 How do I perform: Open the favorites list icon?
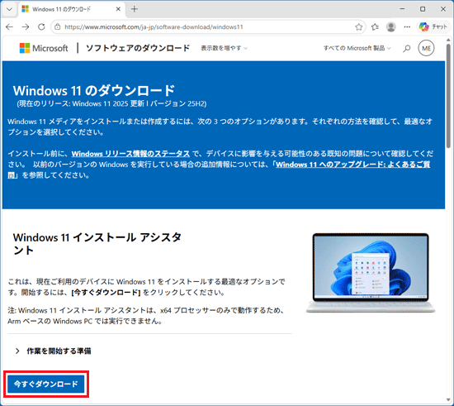coord(375,27)
